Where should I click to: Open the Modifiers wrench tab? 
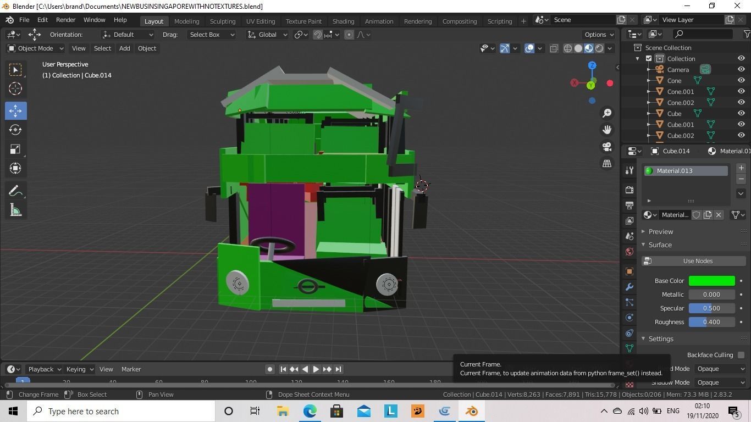click(x=629, y=287)
